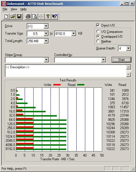Click the 1024.0 row label in results
This screenshot has width=136, height=172.
[x=10, y=137]
